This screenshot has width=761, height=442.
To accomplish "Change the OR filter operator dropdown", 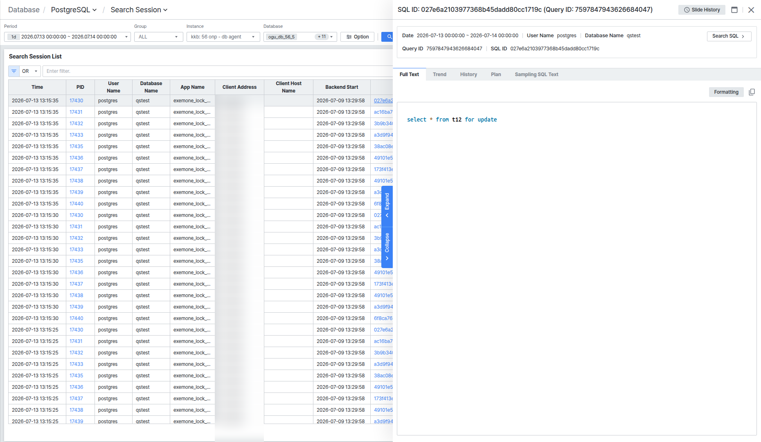I will pos(30,71).
